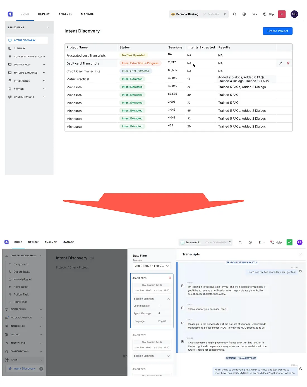
Task: Delete the first Jan 13 2023 session
Action: tap(170, 278)
